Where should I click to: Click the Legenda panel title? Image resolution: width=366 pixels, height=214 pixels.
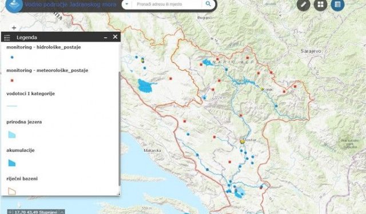click(27, 38)
